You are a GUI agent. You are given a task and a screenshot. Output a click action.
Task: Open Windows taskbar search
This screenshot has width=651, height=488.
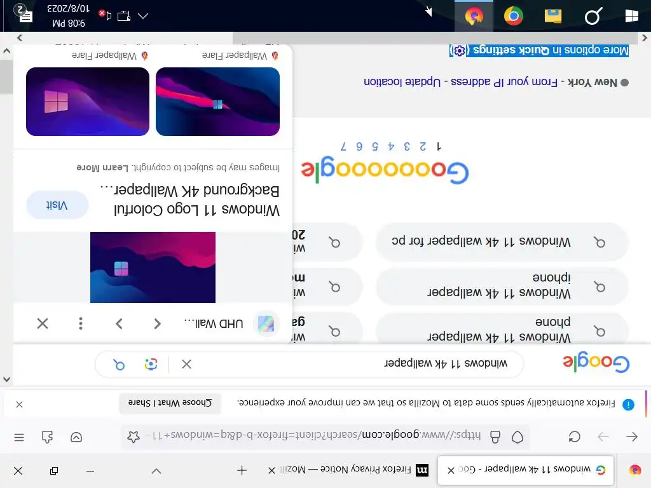(x=593, y=16)
